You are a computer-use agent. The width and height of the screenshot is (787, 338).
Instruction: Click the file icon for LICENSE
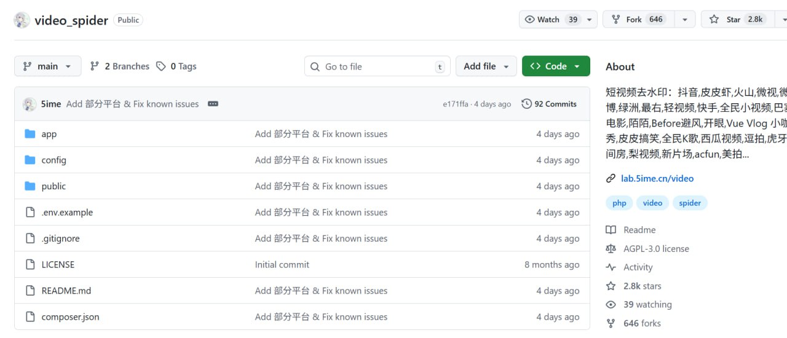click(30, 264)
